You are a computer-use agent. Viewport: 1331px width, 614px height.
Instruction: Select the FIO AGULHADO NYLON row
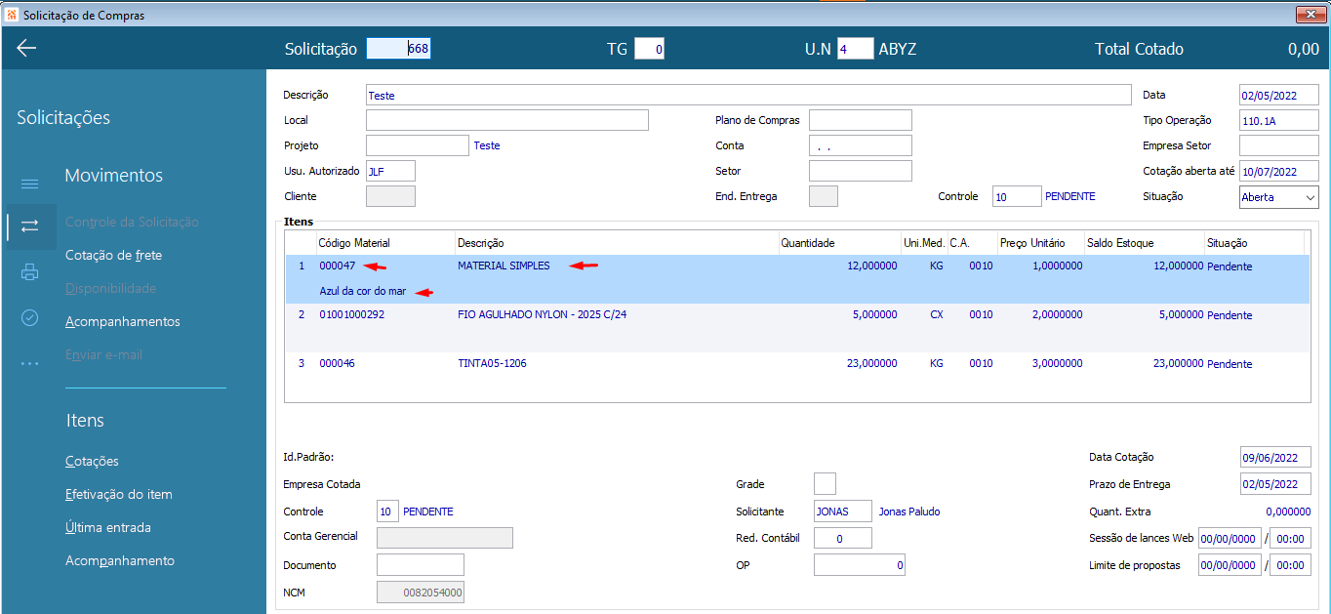(x=797, y=328)
